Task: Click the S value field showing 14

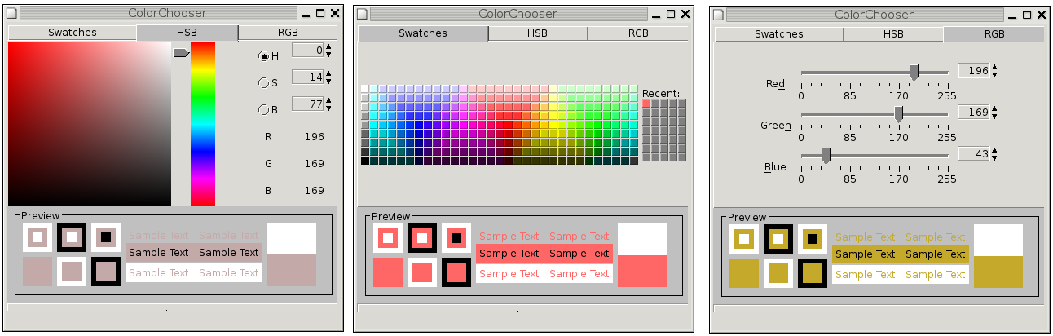Action: (x=308, y=77)
